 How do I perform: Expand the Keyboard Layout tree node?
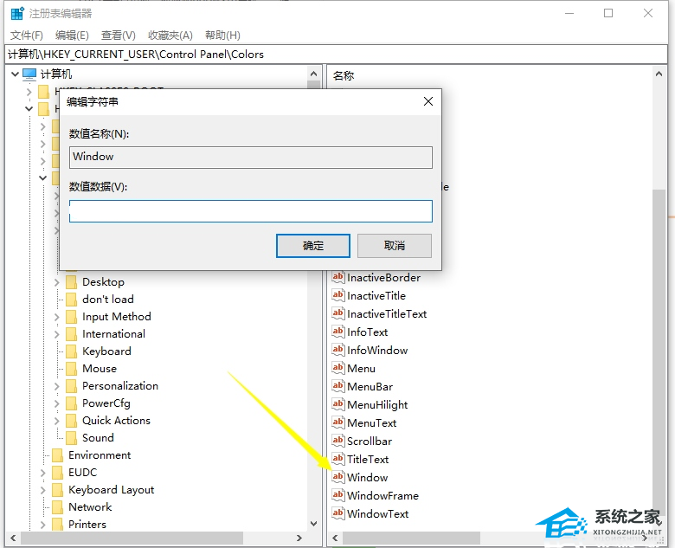click(42, 490)
